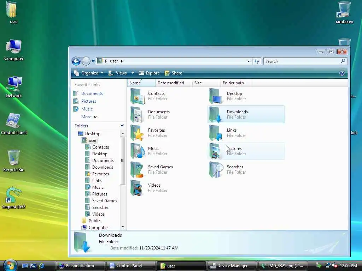Open the Organize dropdown menu

(x=88, y=73)
